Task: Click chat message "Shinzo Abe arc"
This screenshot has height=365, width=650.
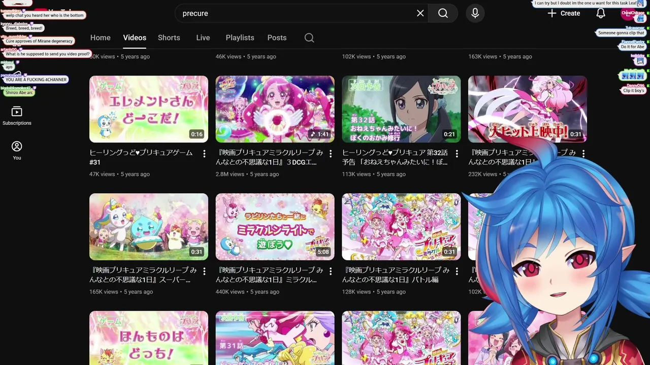Action: [x=19, y=93]
